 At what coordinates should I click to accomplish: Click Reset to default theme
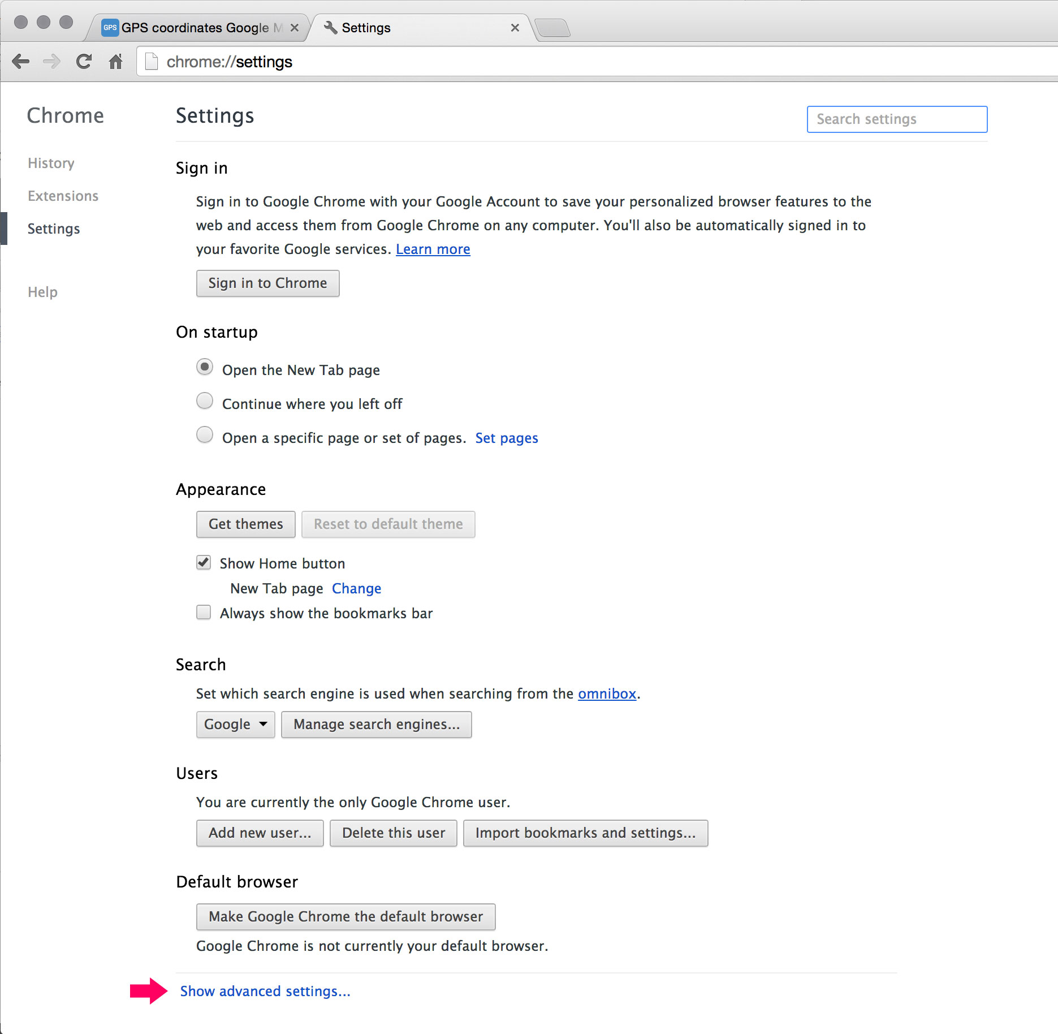(x=388, y=524)
